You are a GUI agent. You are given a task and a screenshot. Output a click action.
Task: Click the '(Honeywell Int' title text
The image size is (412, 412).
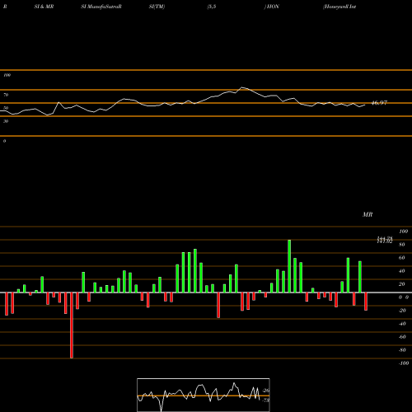point(339,7)
